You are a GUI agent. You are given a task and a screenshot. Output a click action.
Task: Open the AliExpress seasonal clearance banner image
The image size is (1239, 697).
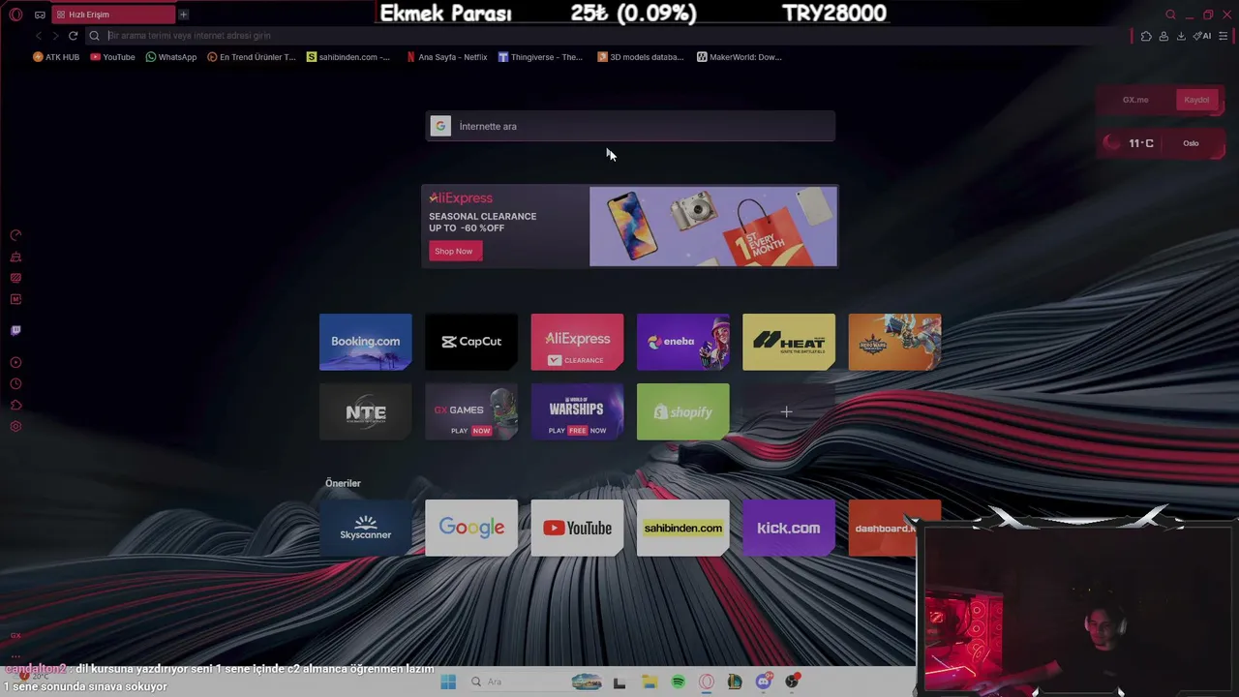(x=713, y=227)
